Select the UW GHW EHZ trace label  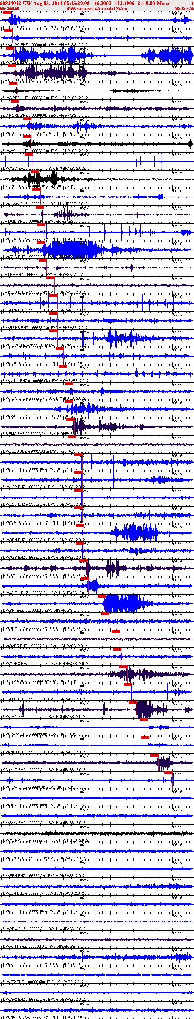click(x=45, y=363)
